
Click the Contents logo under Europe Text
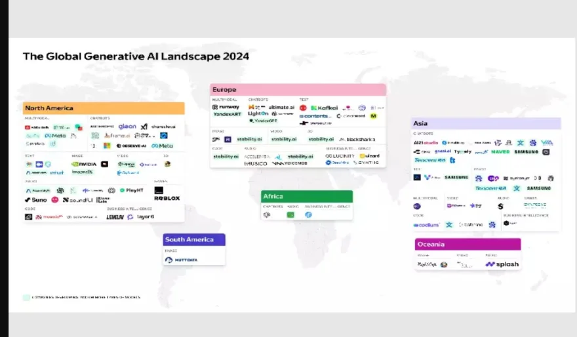pos(315,116)
